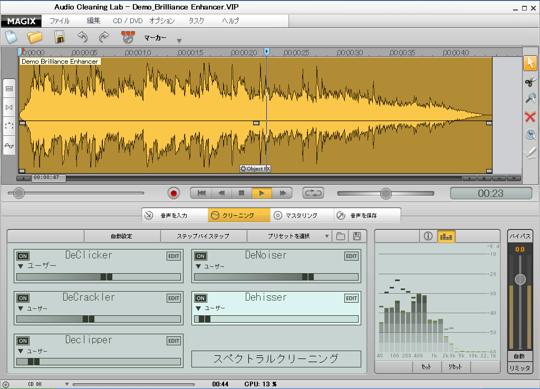Screen dimensions: 540x389
Task: Fast forward the playback
Action: pyautogui.click(x=283, y=193)
